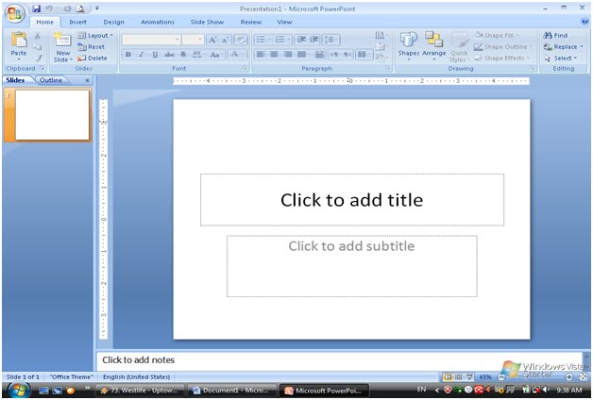Click the Cut scissors icon
593x400 pixels.
coord(38,36)
